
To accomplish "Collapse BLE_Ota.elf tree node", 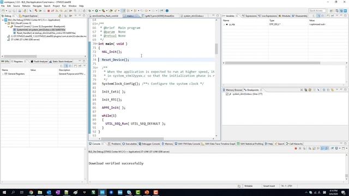I will point(6,23).
